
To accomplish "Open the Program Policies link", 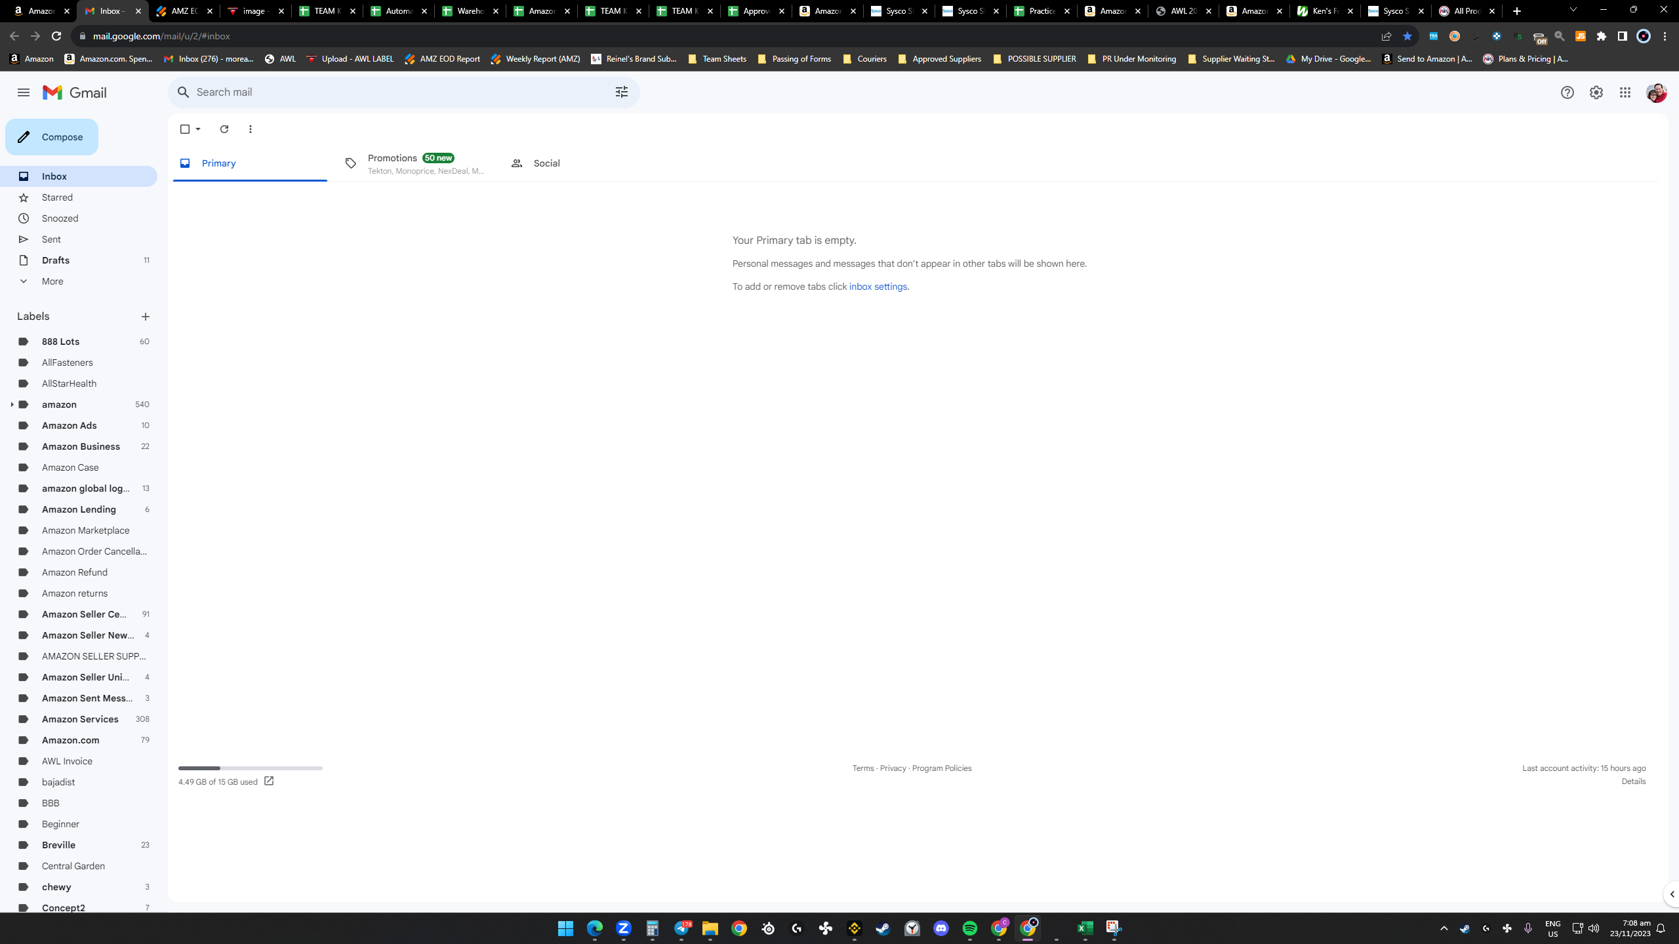I will pyautogui.click(x=942, y=768).
